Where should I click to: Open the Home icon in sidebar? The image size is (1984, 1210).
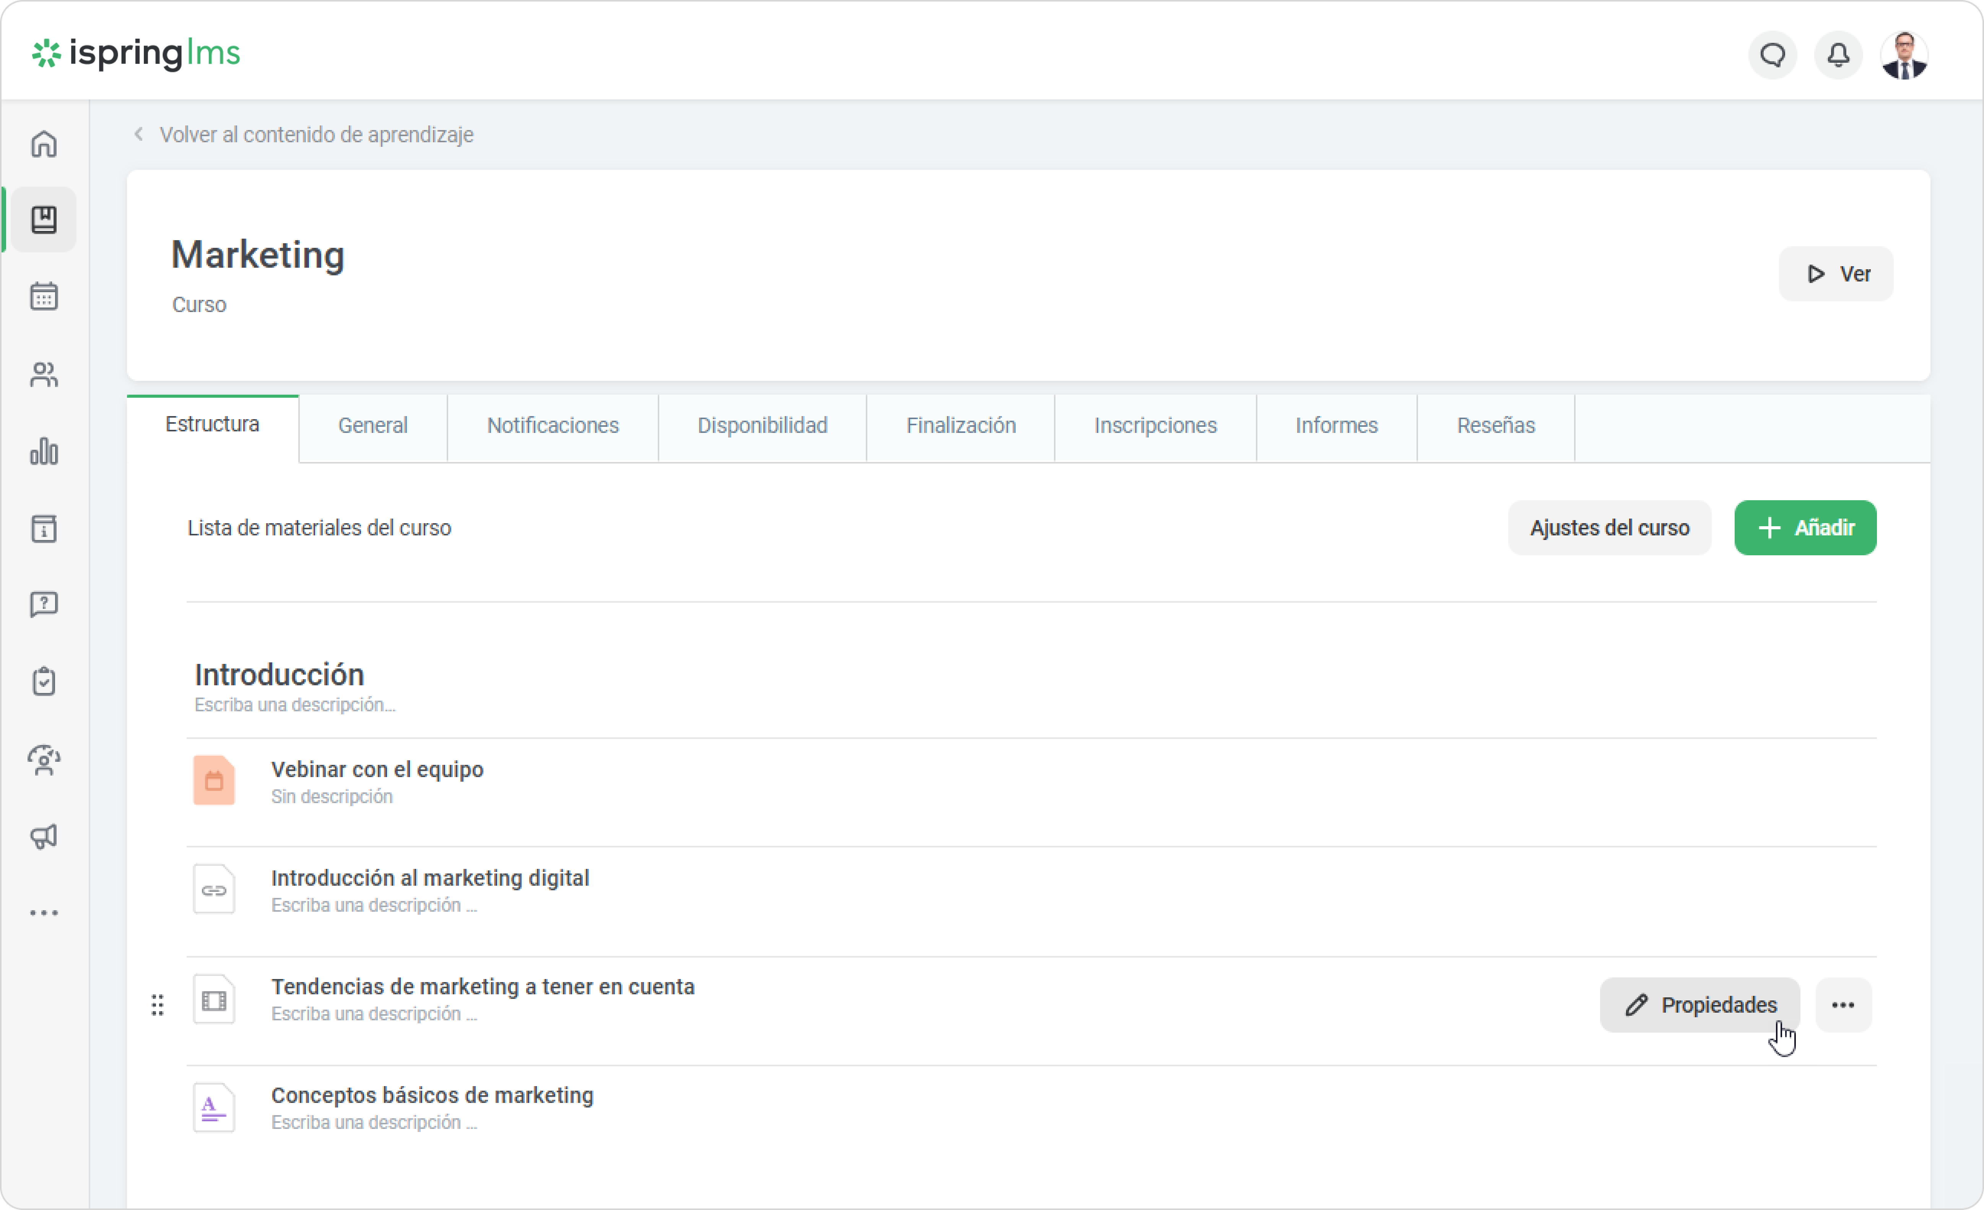tap(44, 145)
